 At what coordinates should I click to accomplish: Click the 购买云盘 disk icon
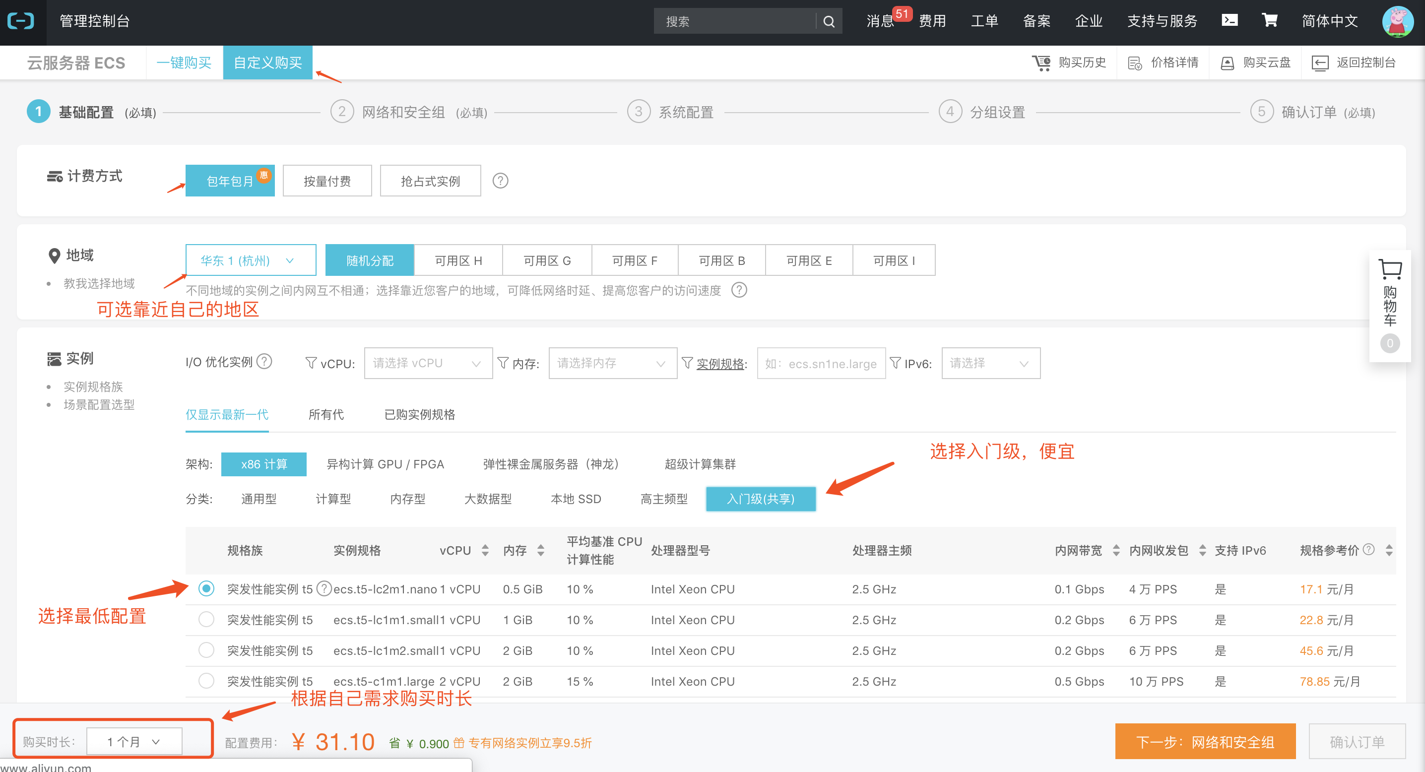click(1227, 63)
